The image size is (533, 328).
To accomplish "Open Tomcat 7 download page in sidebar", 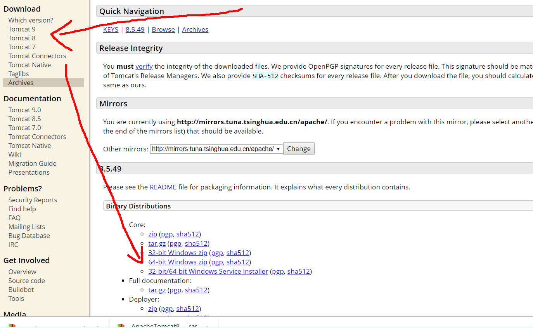I will tap(22, 47).
